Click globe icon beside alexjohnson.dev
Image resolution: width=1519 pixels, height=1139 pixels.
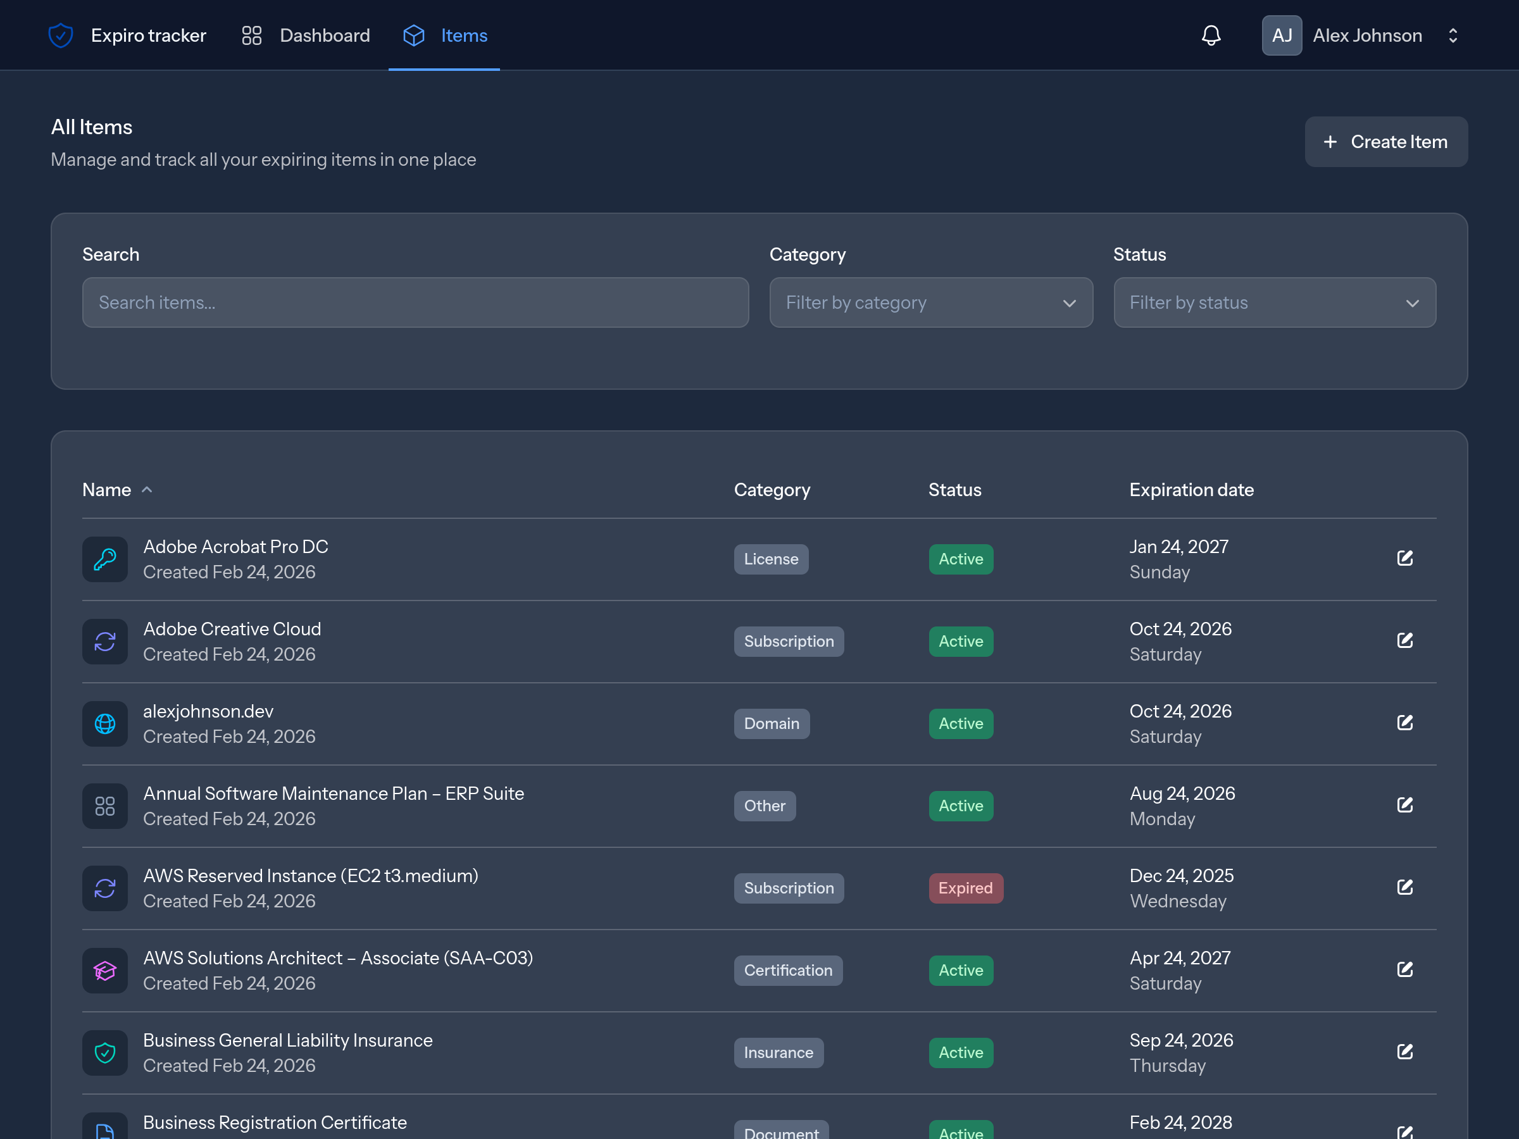pos(105,724)
